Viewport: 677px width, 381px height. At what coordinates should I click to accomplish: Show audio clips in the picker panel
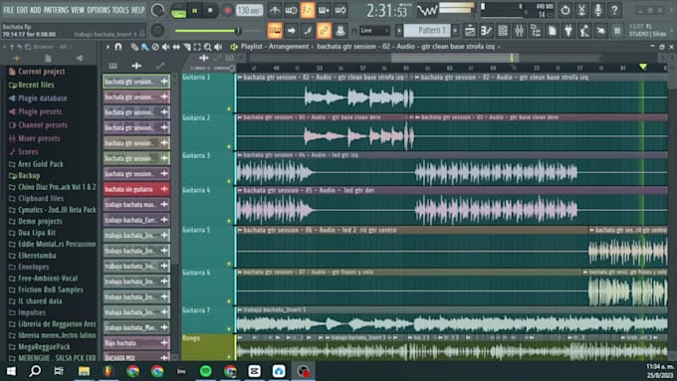[136, 66]
